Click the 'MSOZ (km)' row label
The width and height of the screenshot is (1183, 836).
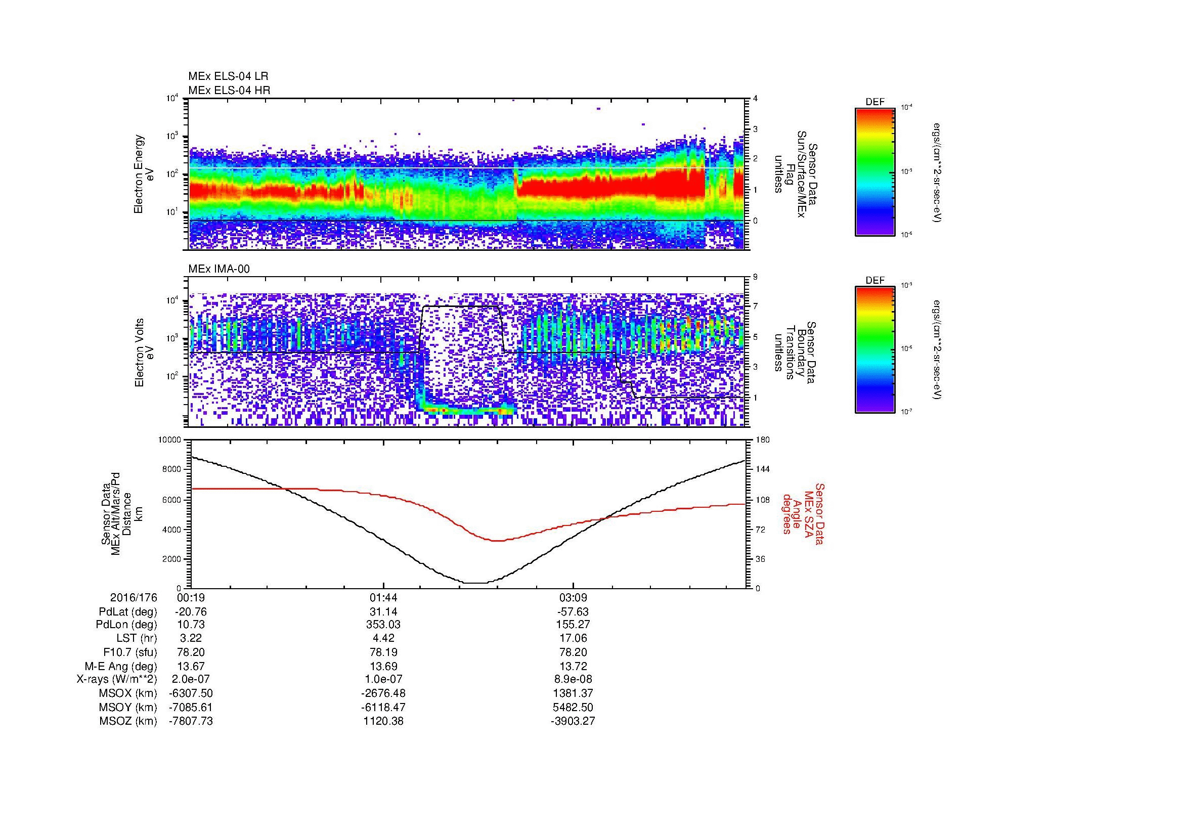[x=128, y=721]
